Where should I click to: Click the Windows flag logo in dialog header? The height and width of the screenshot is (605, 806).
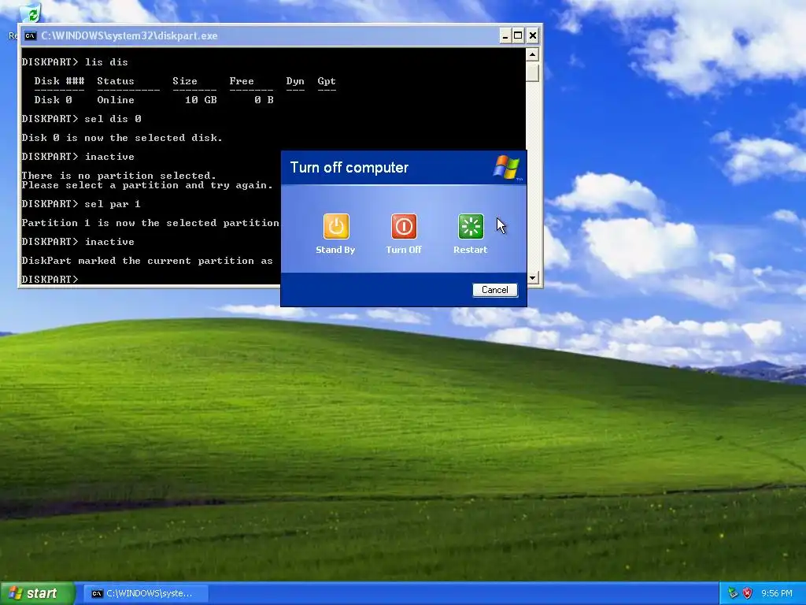pyautogui.click(x=506, y=167)
